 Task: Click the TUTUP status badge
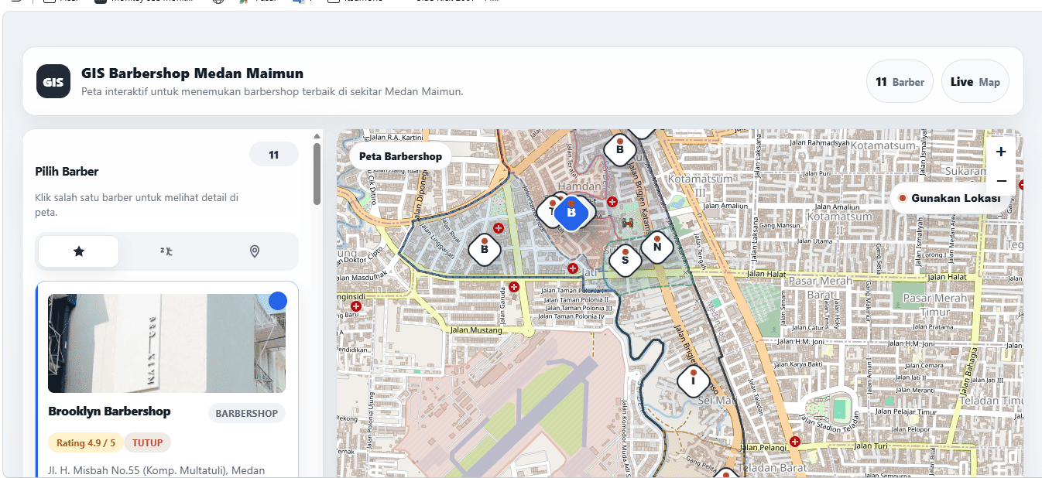[147, 443]
